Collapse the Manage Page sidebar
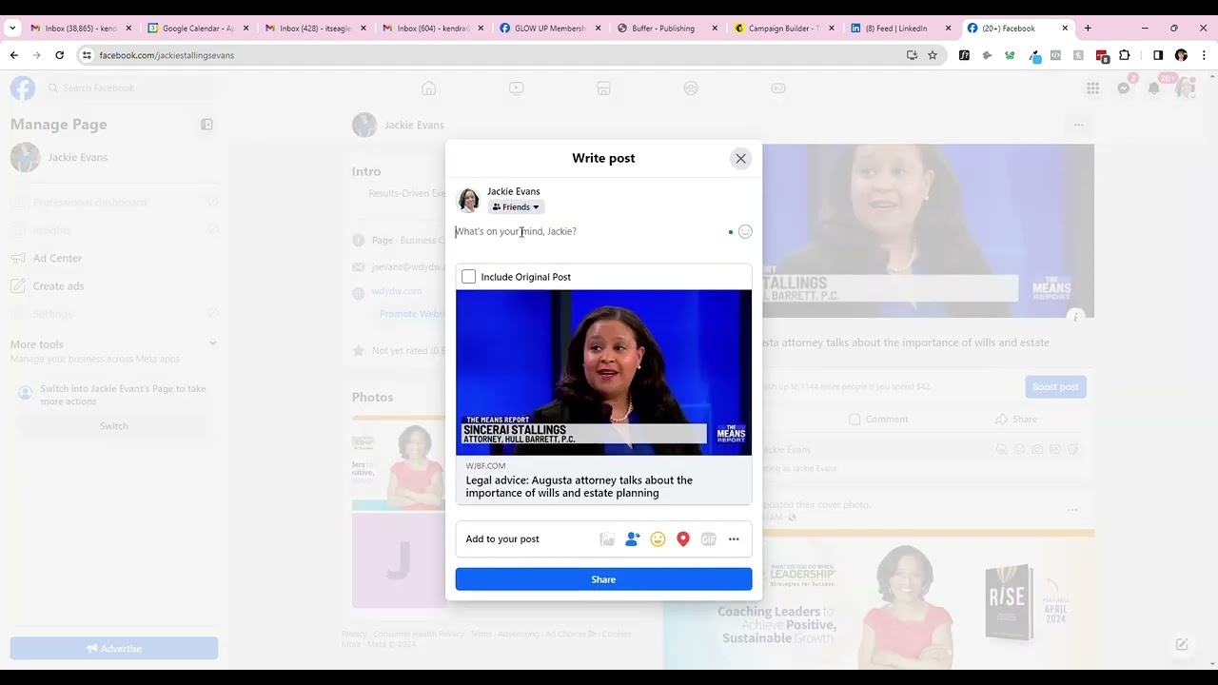This screenshot has width=1218, height=685. [x=206, y=125]
